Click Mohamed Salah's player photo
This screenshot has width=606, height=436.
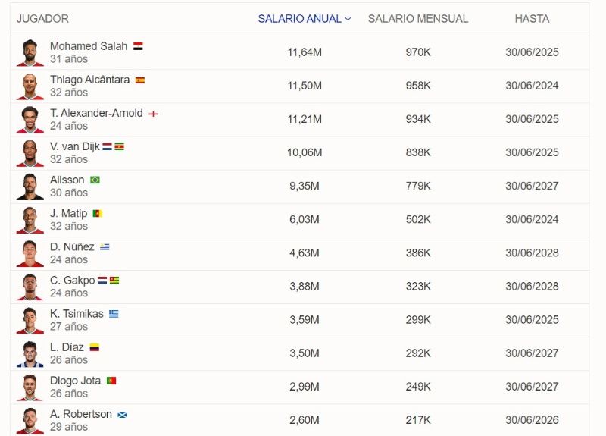pos(30,53)
